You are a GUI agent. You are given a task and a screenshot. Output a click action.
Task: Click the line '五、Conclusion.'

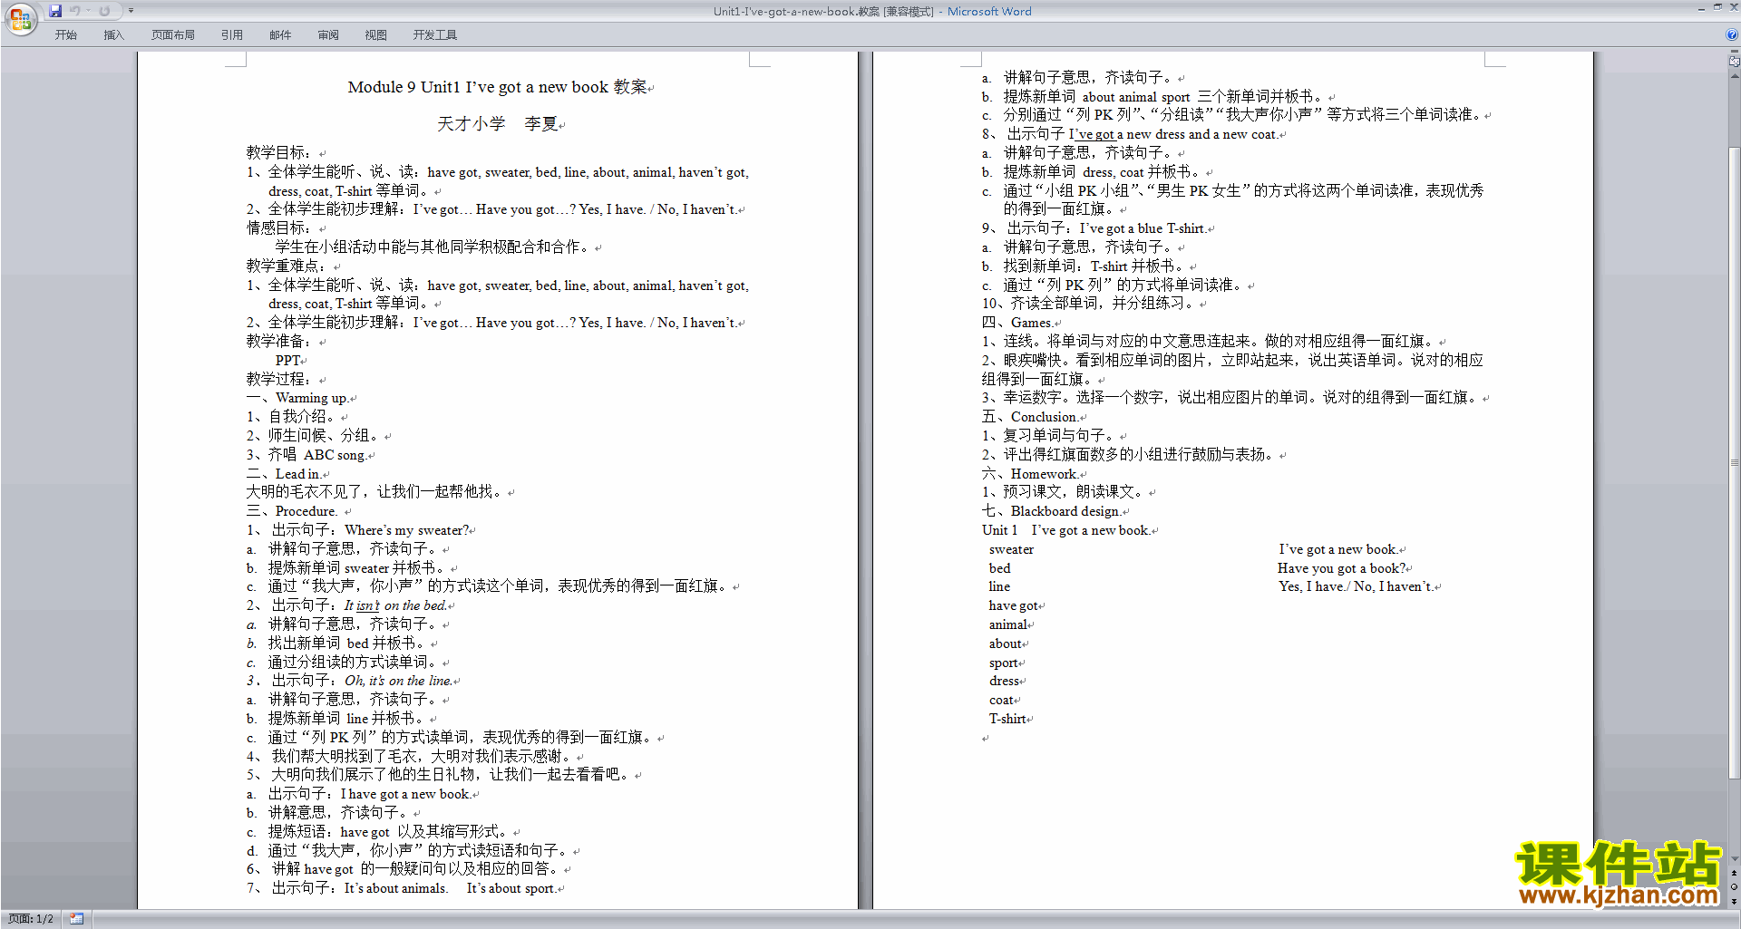(x=1030, y=417)
